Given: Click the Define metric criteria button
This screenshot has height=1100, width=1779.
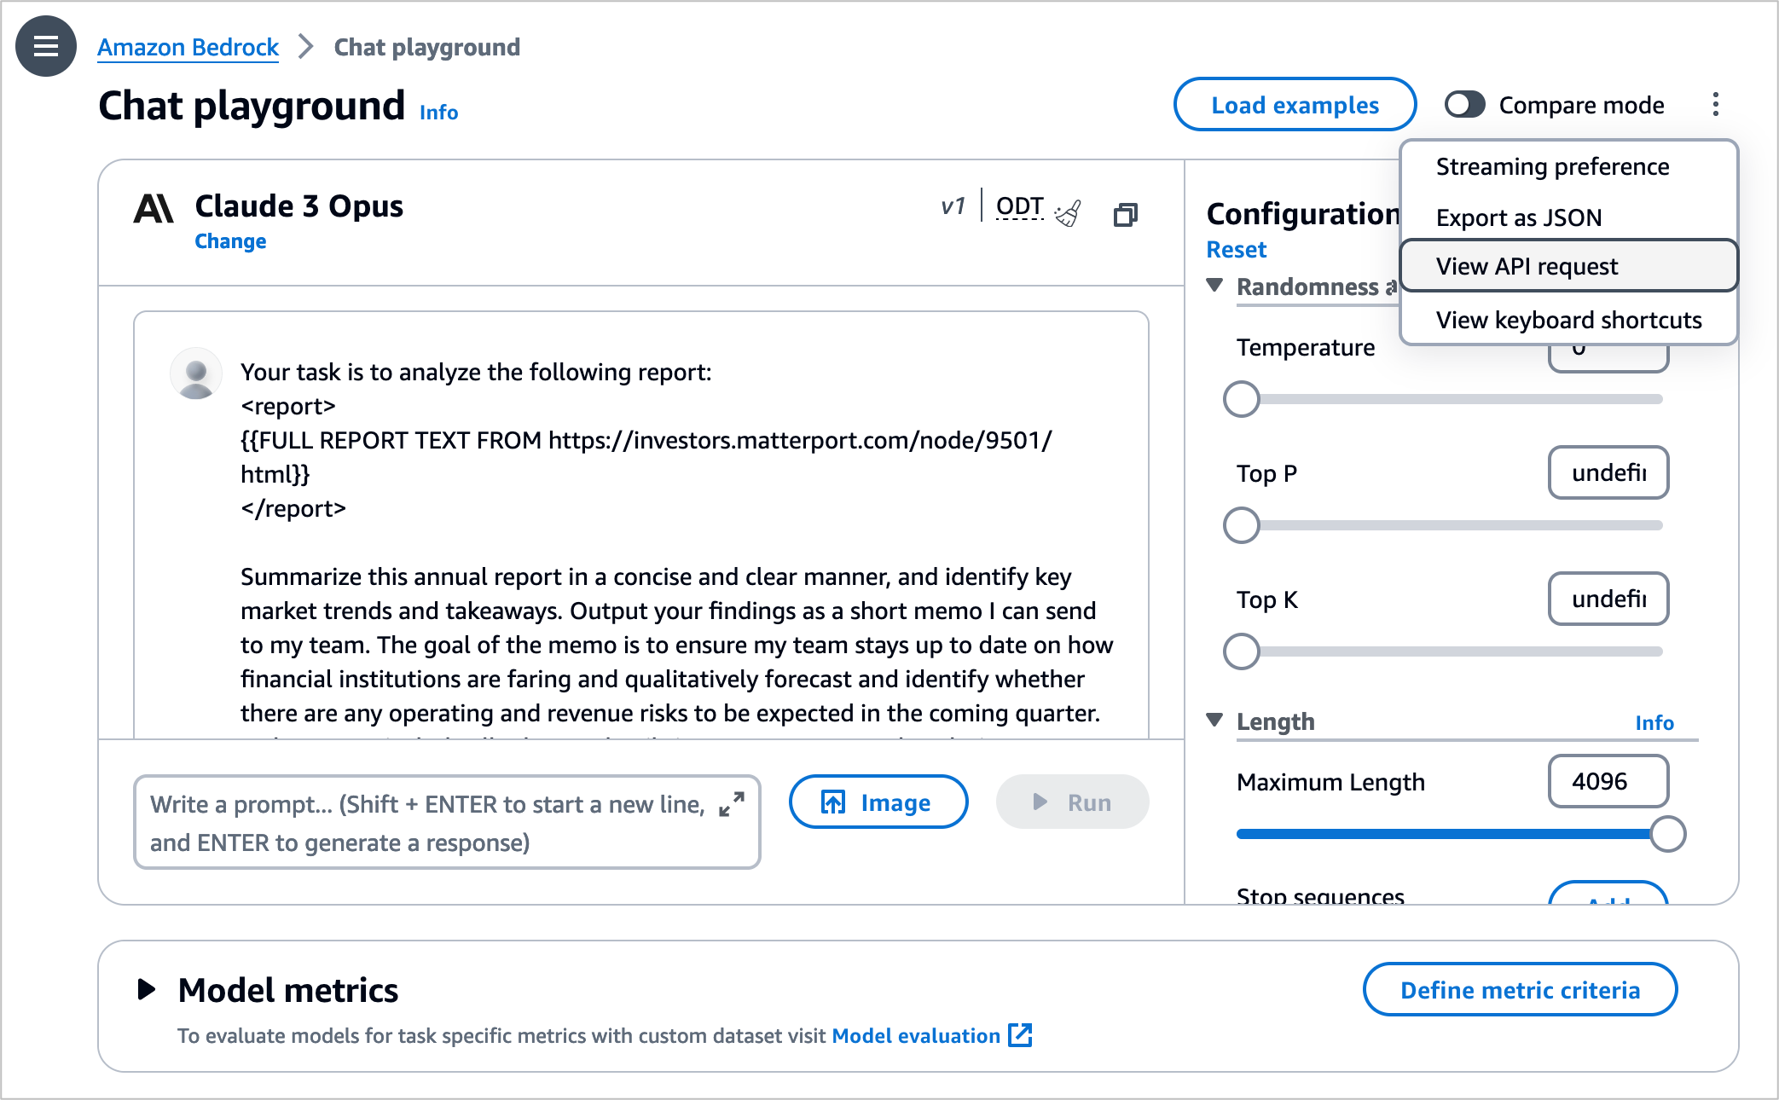Looking at the screenshot, I should (x=1520, y=990).
